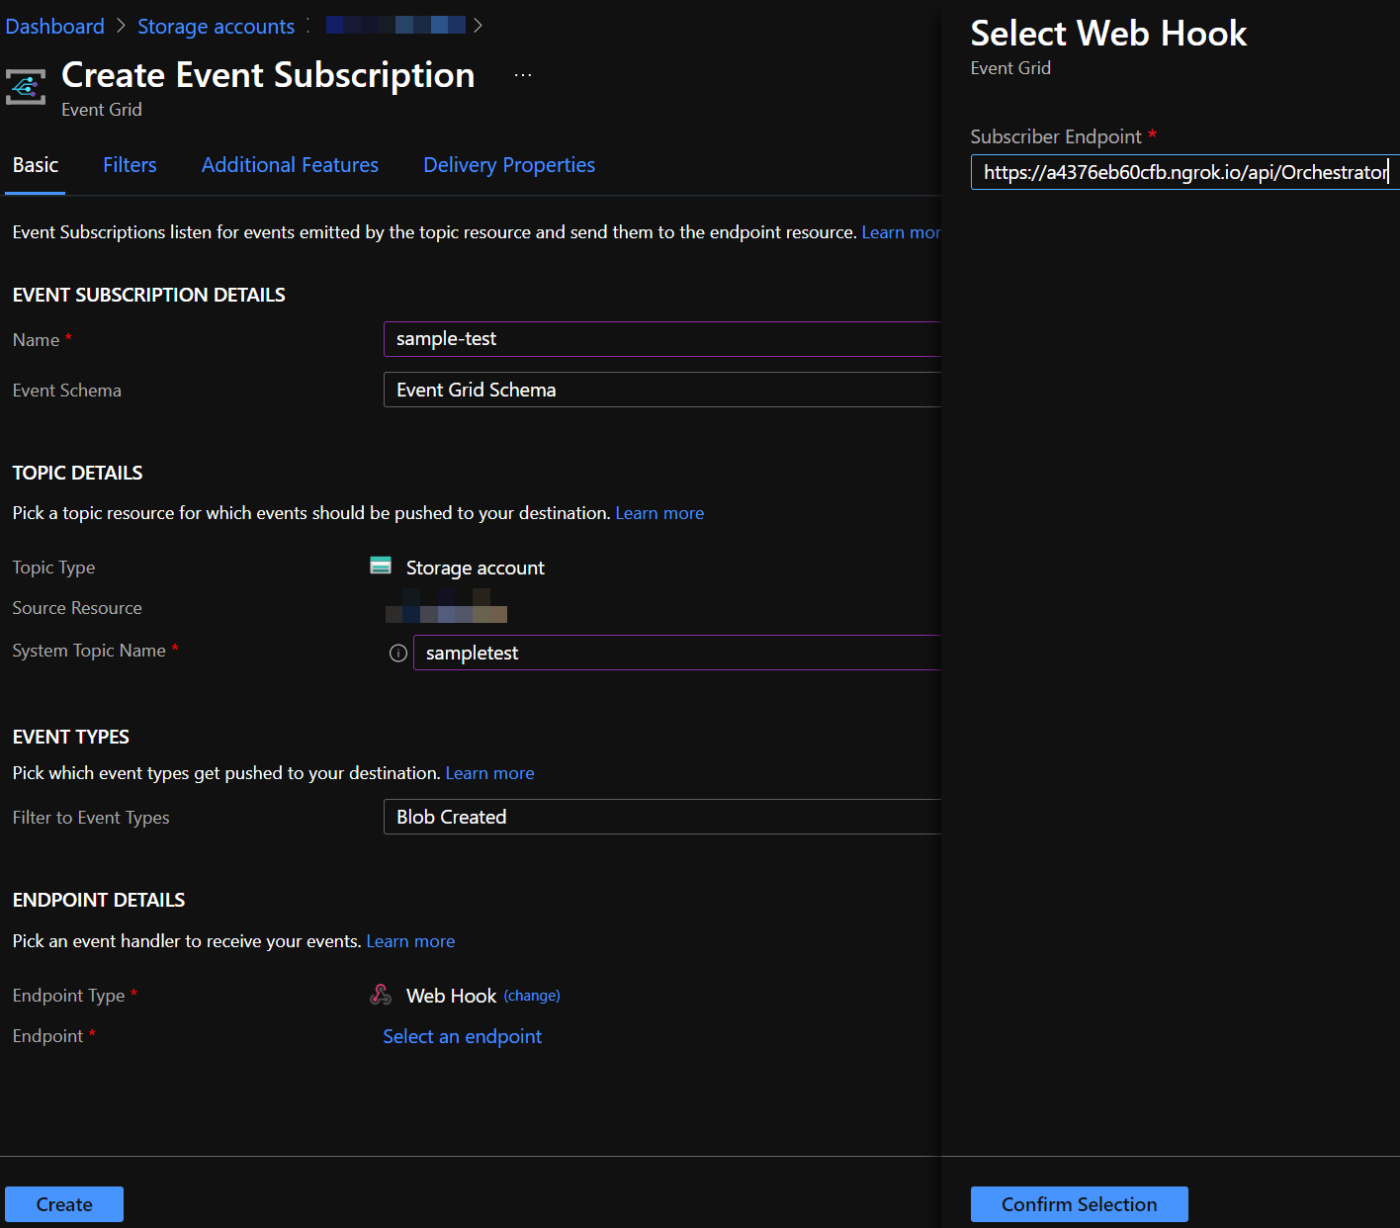Focus the Subscriber Endpoint URL field
The height and width of the screenshot is (1228, 1400).
[1185, 172]
